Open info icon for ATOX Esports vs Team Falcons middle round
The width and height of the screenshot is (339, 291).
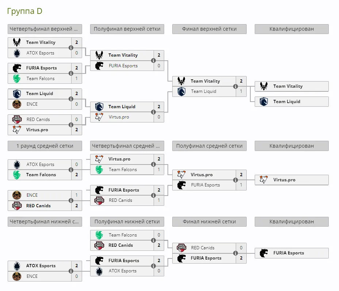(x=71, y=170)
